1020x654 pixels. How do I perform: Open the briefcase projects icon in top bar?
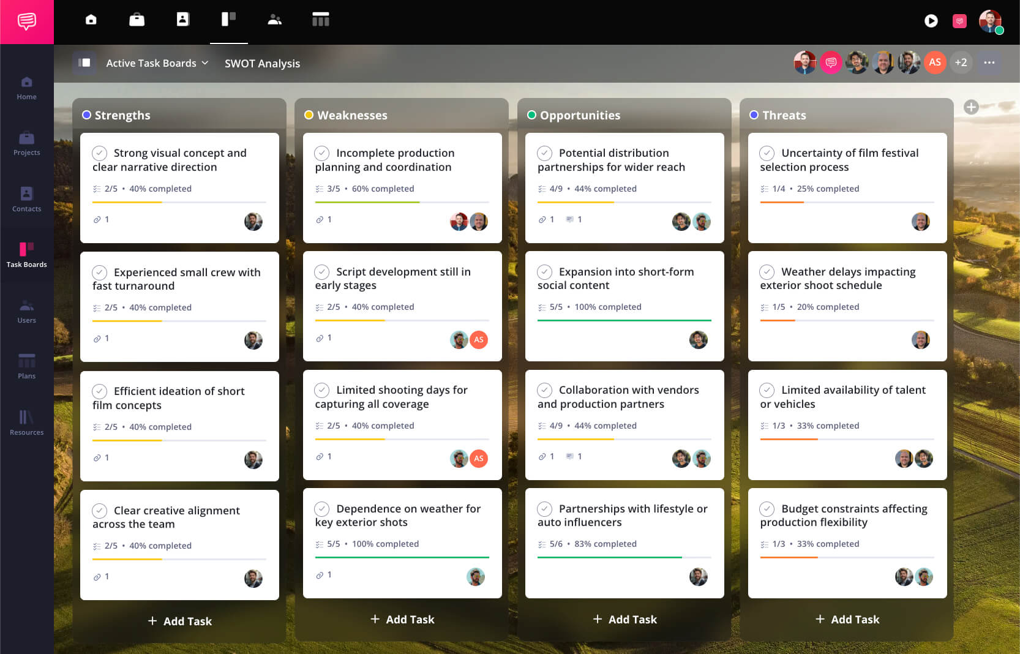coord(137,20)
